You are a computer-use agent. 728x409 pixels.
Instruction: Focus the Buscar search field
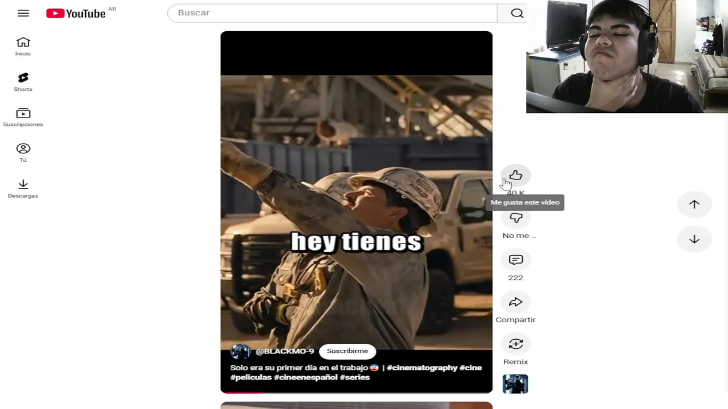[332, 13]
